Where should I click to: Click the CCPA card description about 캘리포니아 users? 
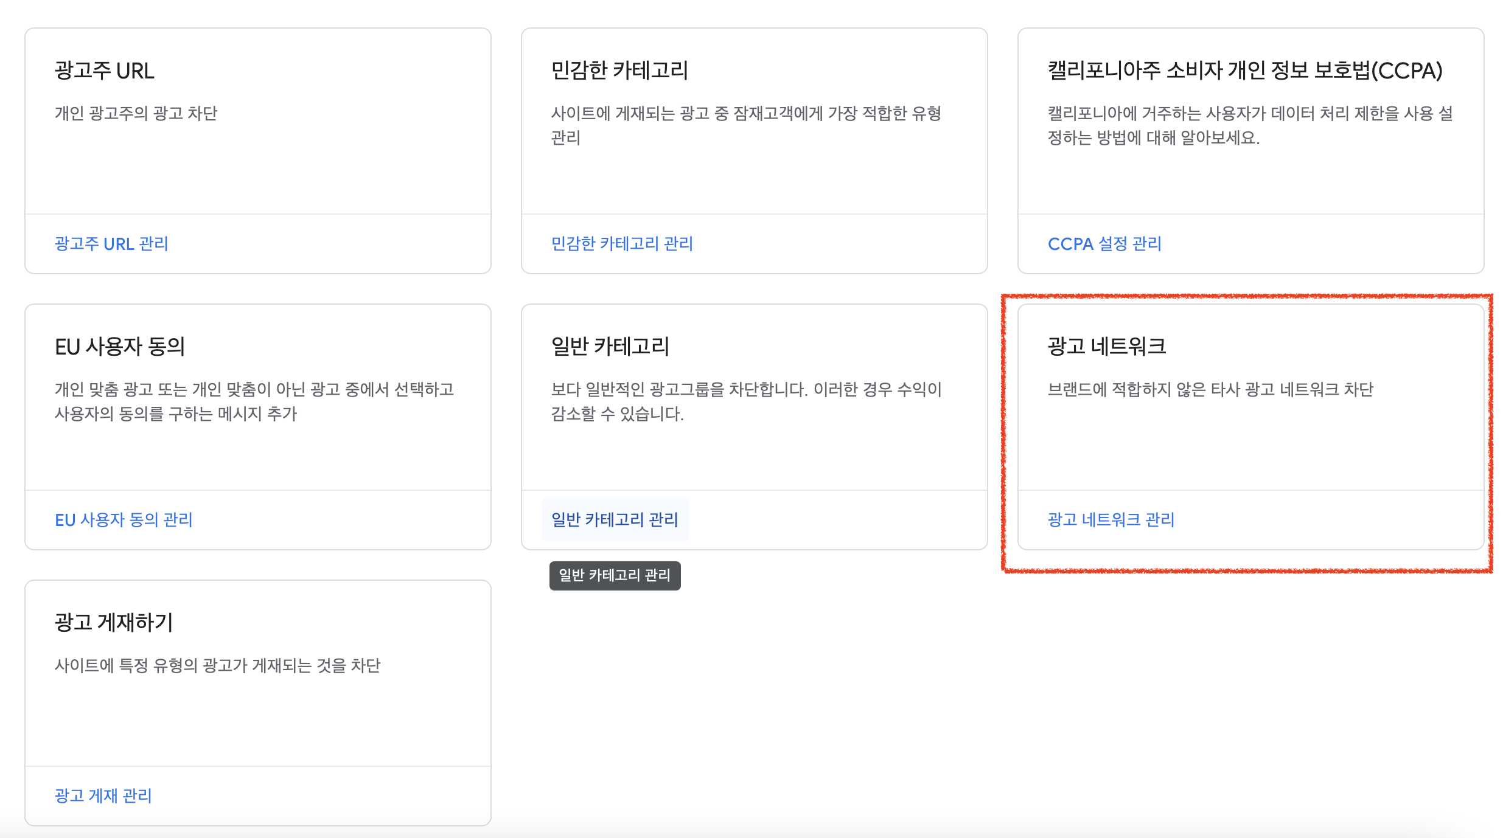pos(1250,126)
